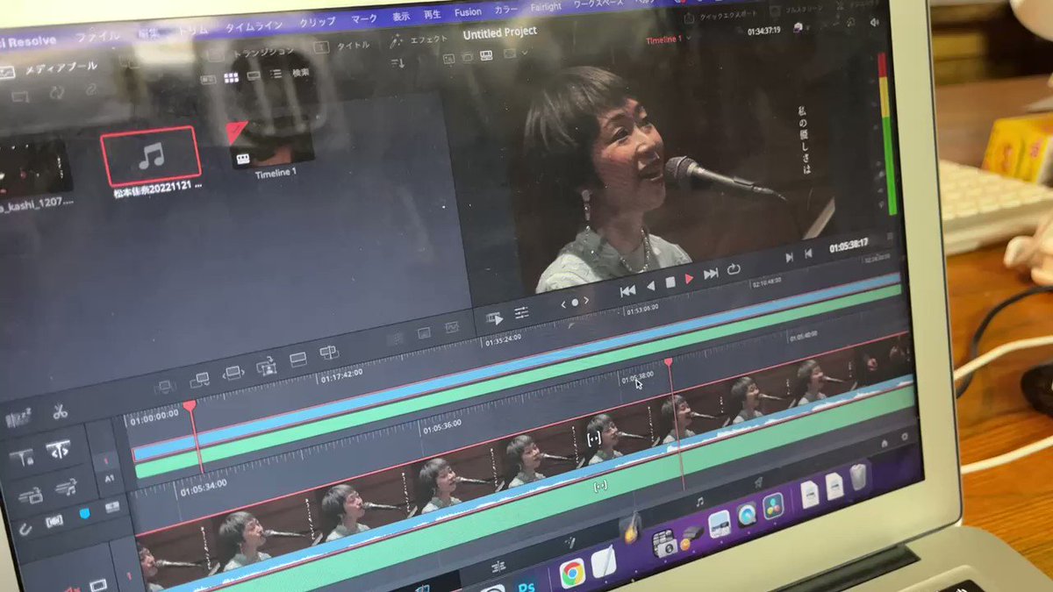
Task: Toggle audio only editing
Action: tap(66, 489)
